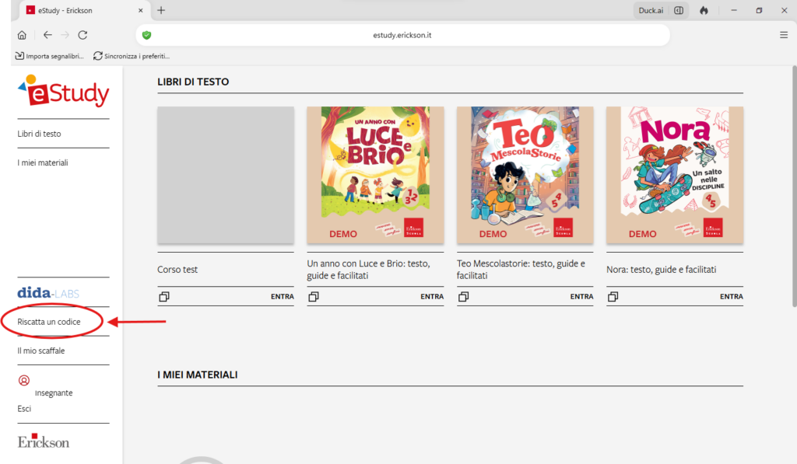Select the eStudy - Erickson tab
The width and height of the screenshot is (797, 464).
[84, 10]
